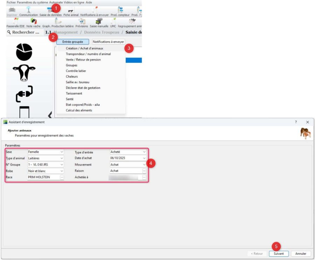Image resolution: width=315 pixels, height=260 pixels.
Task: Open the Date d'achat date picker
Action: (x=144, y=158)
